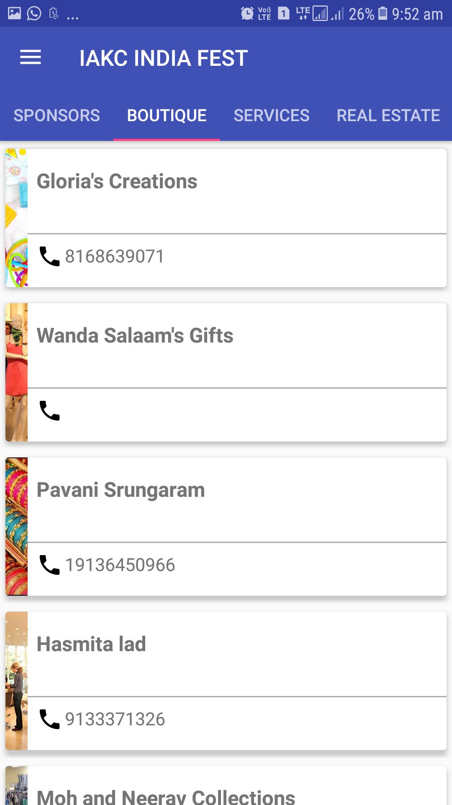
Task: Open Gloria's Creations thumbnail image
Action: coord(16,218)
